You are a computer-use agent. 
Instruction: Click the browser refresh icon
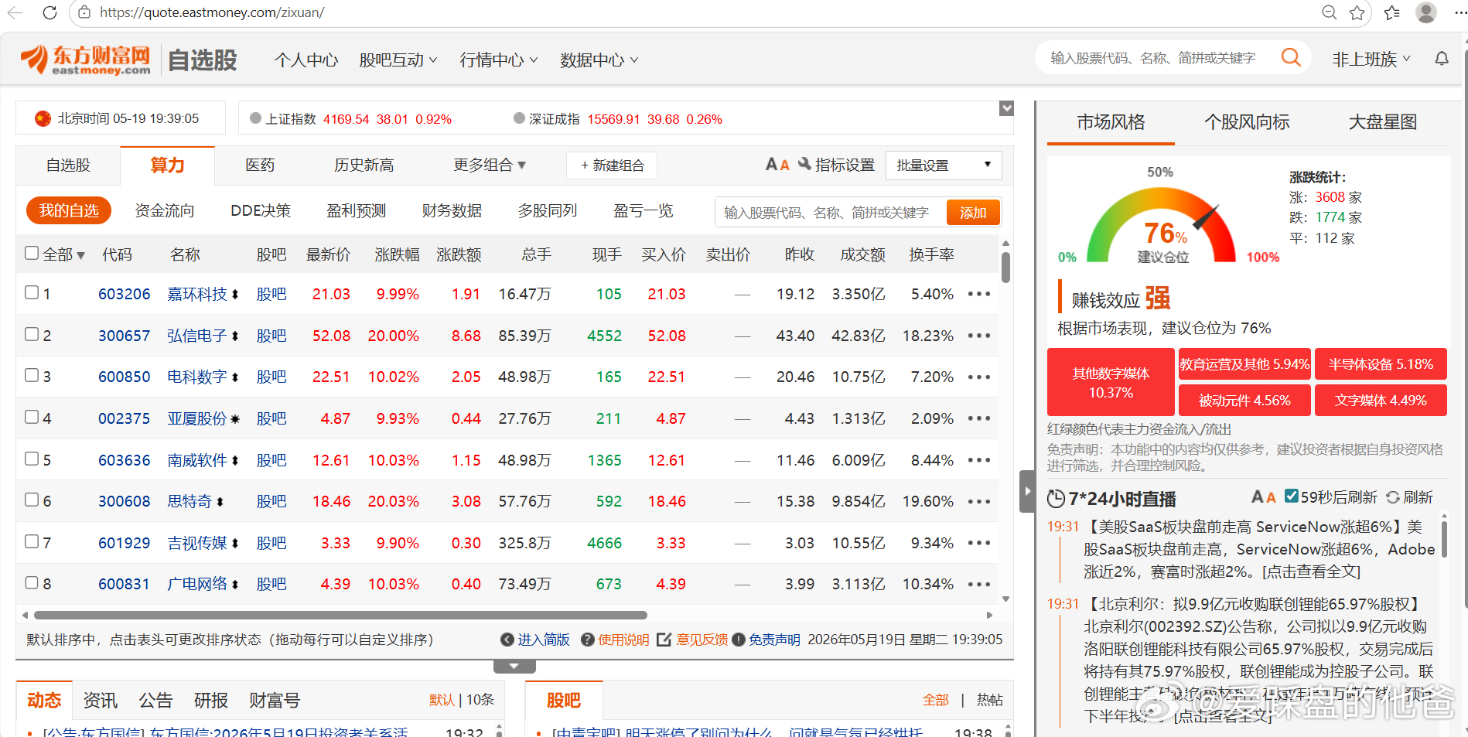50,12
